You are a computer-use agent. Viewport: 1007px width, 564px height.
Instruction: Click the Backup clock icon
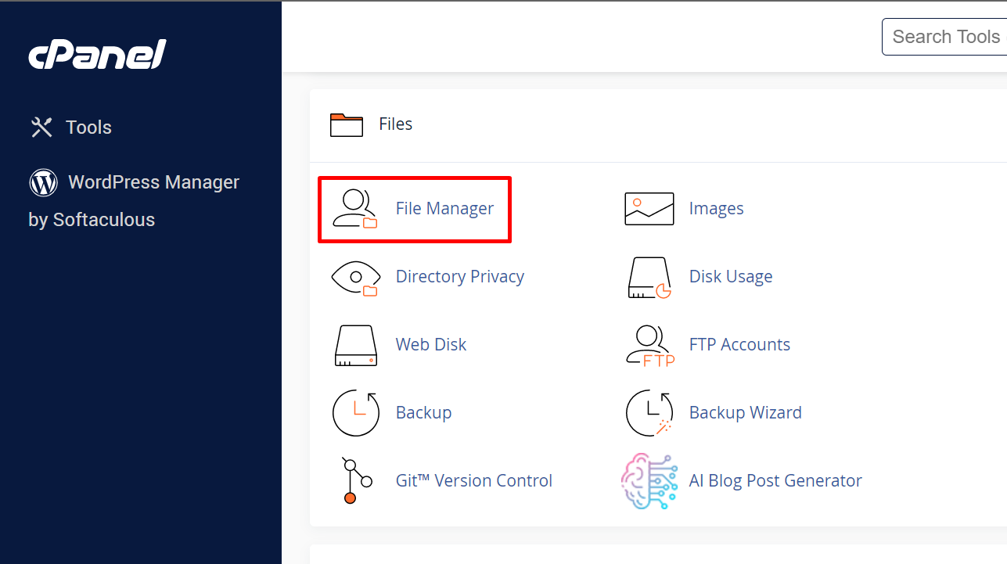[x=356, y=413]
